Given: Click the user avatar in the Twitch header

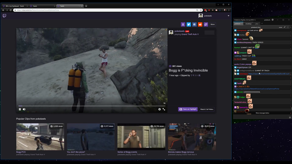Looking at the screenshot, I should tap(201, 16).
